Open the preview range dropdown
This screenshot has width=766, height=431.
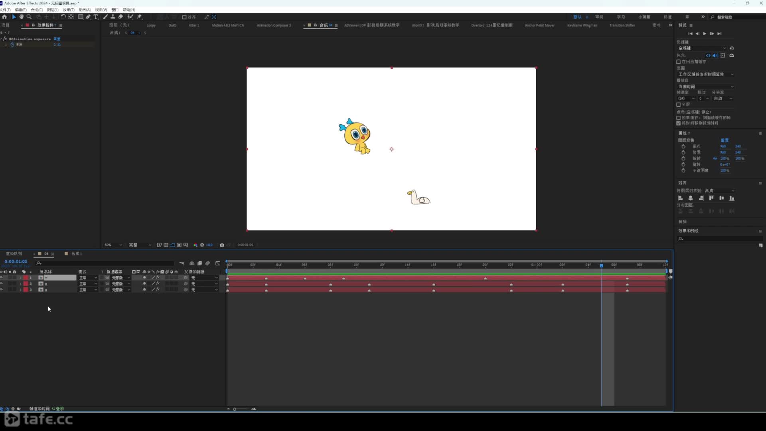click(706, 74)
